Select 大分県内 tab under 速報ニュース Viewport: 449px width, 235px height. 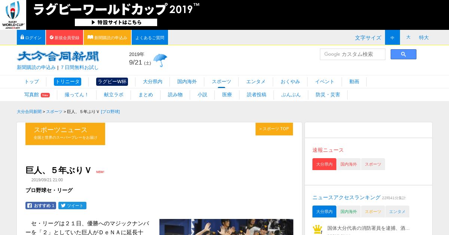(x=324, y=164)
